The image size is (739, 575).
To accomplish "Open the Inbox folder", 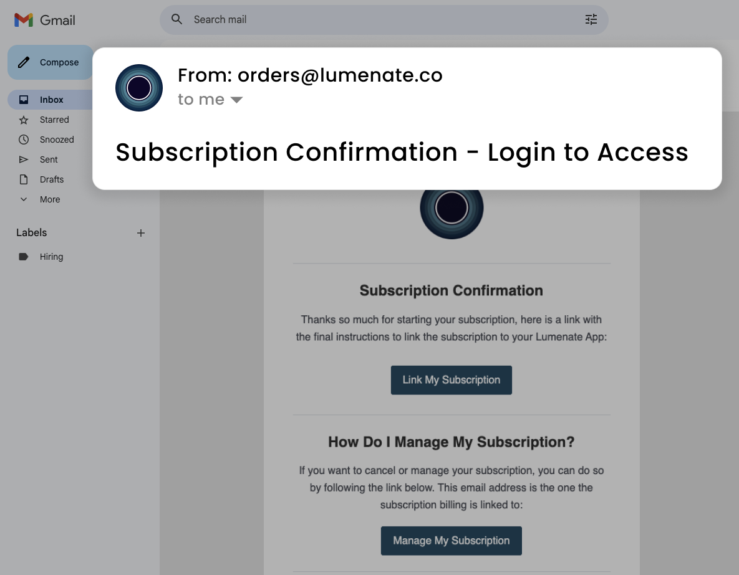I will (51, 100).
